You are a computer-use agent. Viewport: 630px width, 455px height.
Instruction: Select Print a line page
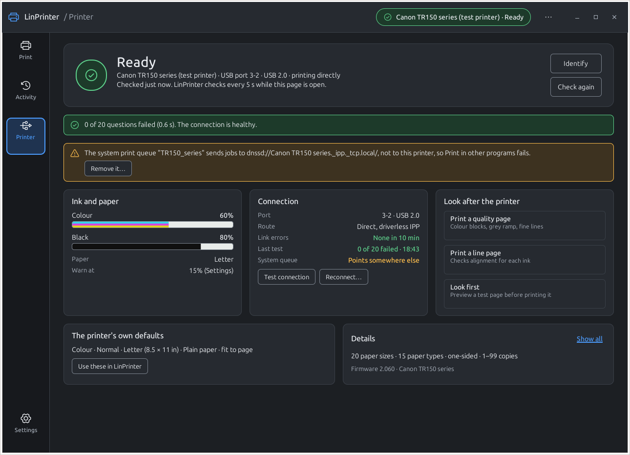click(x=525, y=260)
